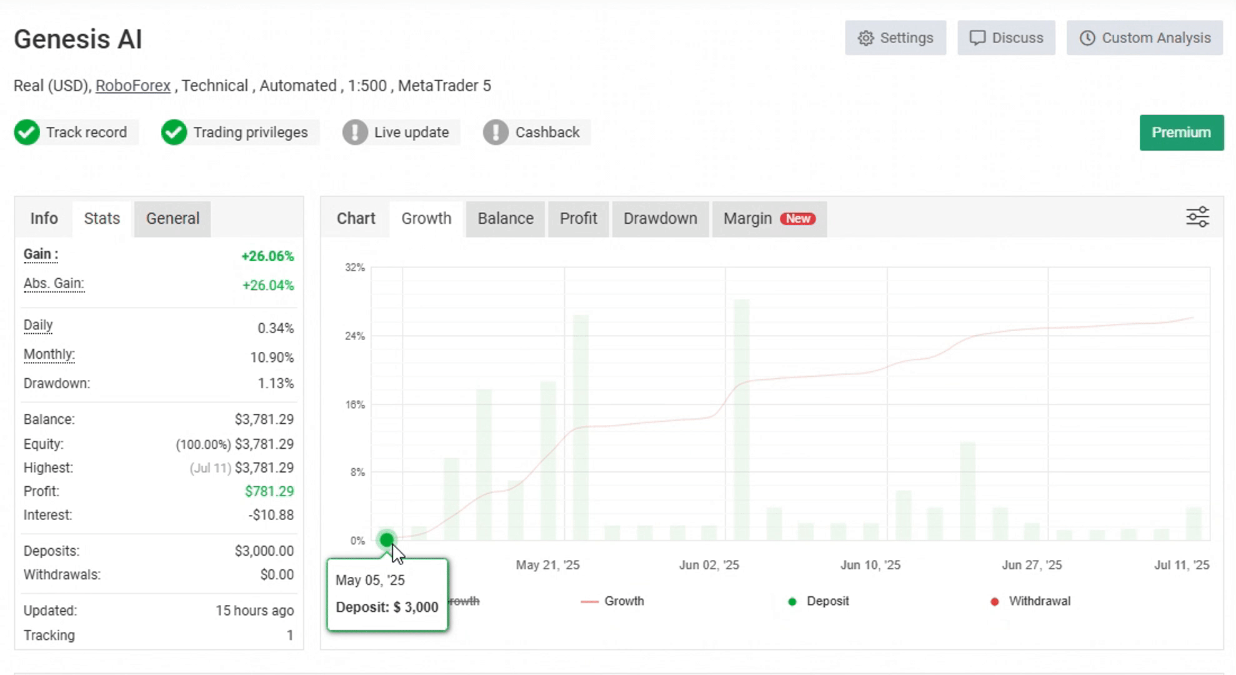
Task: Click the Trading privileges green checkmark
Action: [x=174, y=132]
